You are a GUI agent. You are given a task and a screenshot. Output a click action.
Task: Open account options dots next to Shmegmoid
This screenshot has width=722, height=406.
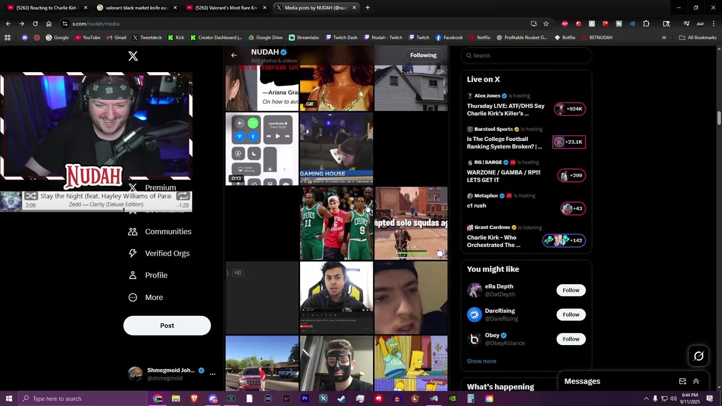[x=213, y=374]
